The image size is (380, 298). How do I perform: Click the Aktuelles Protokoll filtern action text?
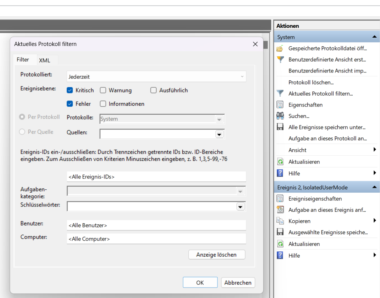point(320,93)
